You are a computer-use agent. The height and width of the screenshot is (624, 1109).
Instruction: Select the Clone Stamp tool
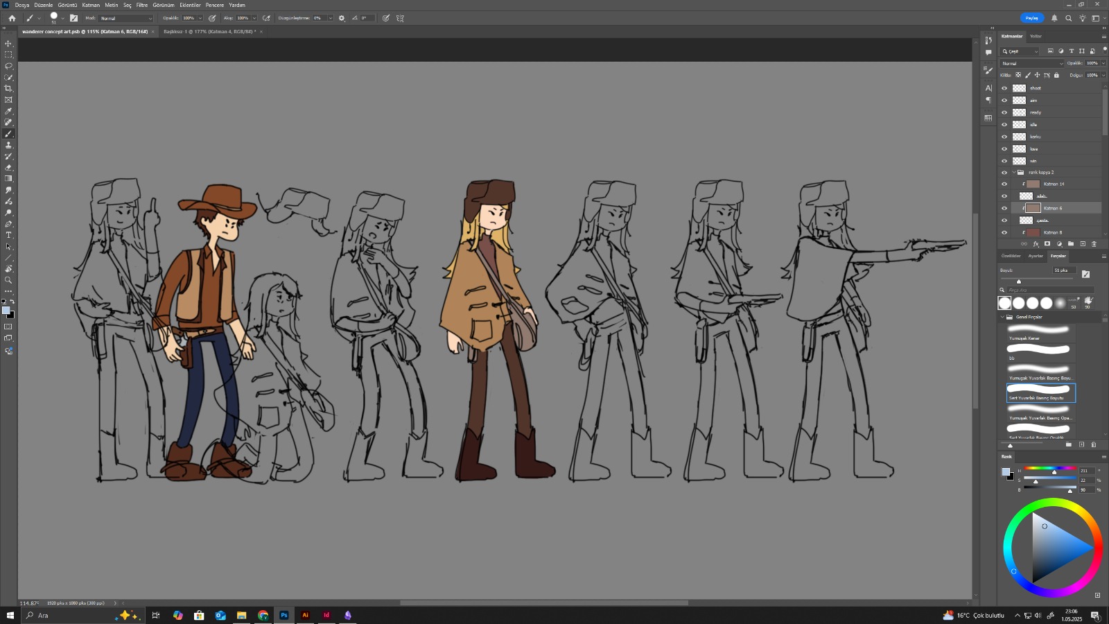tap(8, 145)
